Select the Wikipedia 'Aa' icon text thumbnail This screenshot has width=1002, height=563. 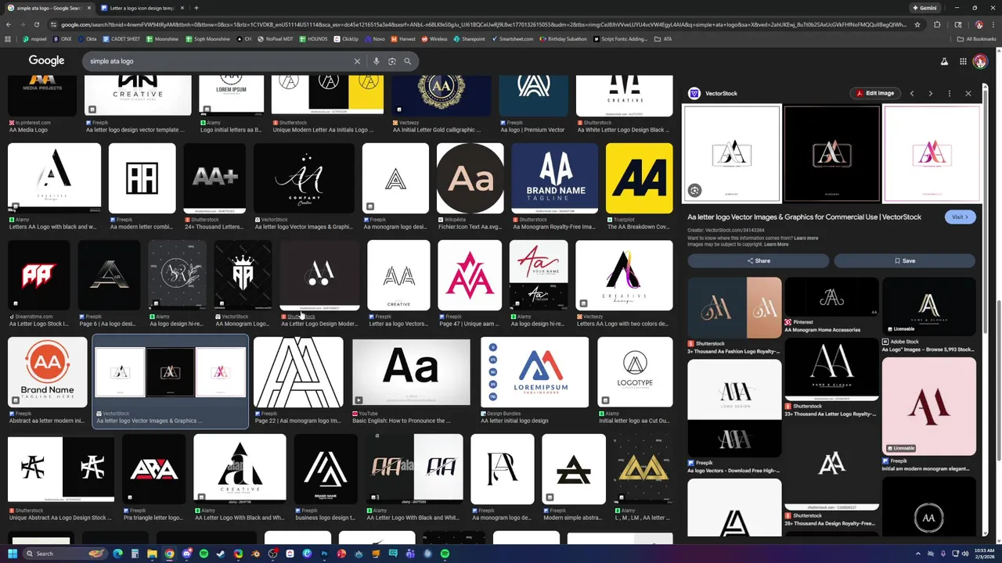[470, 178]
